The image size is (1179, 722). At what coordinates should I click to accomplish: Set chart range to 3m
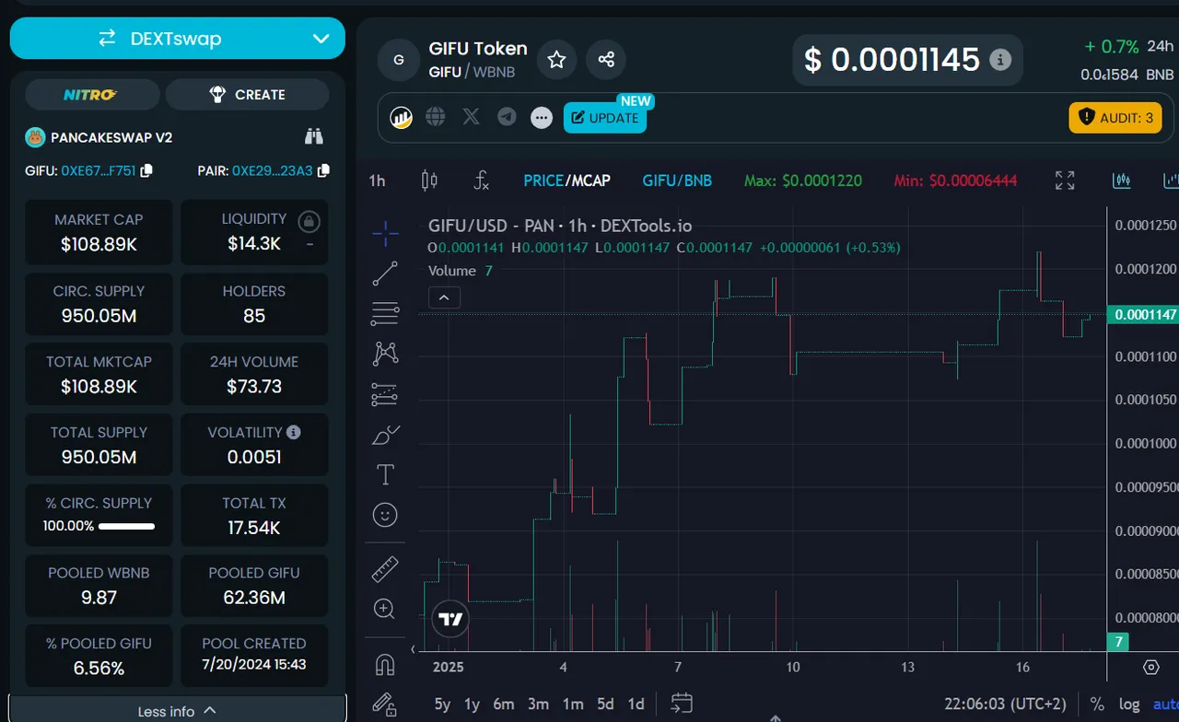tap(538, 705)
